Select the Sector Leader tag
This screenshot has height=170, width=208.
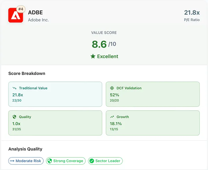coord(105,161)
